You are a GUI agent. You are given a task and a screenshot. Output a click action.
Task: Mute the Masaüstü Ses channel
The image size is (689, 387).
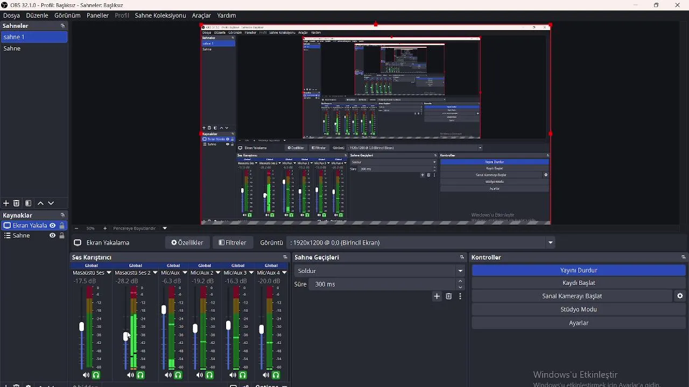pos(86,375)
